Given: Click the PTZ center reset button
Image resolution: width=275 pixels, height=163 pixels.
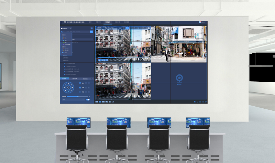Looking at the screenshot, I should pyautogui.click(x=68, y=88).
